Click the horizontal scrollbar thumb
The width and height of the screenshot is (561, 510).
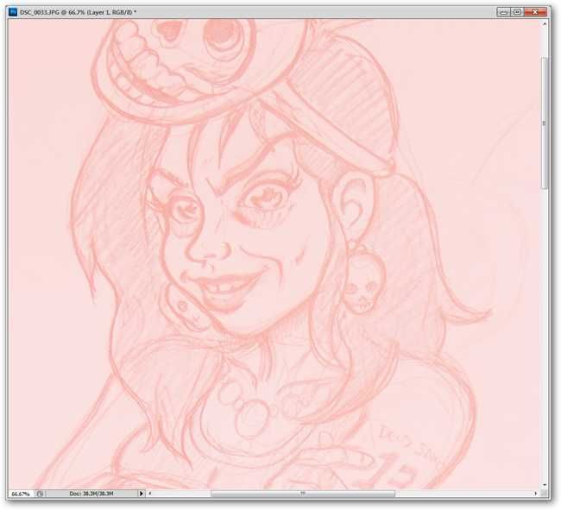pos(303,494)
